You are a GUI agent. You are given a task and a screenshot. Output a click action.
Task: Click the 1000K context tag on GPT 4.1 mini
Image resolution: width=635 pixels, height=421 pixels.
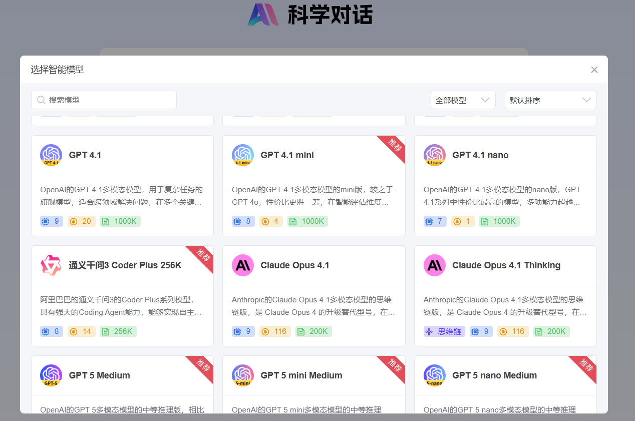pyautogui.click(x=307, y=221)
